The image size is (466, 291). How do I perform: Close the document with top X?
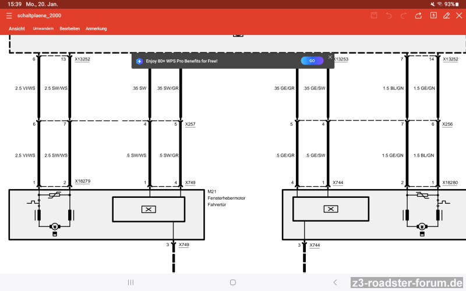pos(459,16)
